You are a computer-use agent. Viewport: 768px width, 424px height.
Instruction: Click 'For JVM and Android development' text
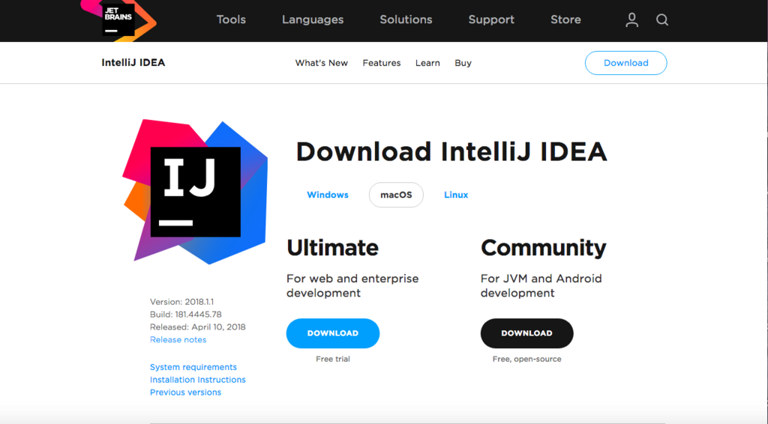[x=541, y=285]
